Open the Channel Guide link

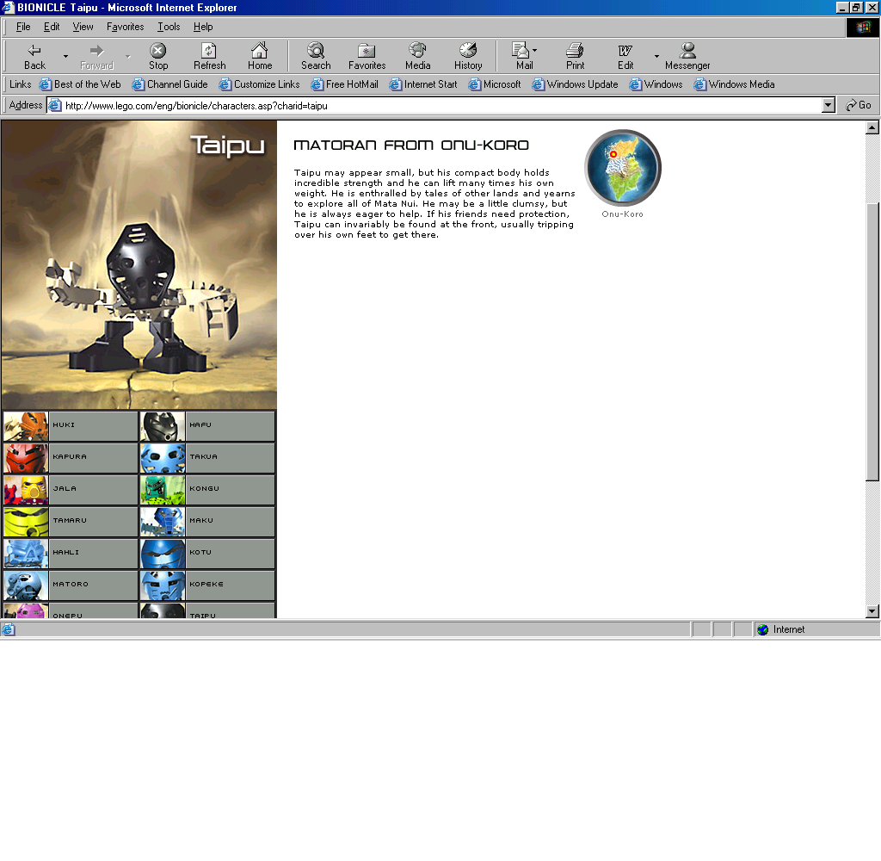tap(169, 84)
